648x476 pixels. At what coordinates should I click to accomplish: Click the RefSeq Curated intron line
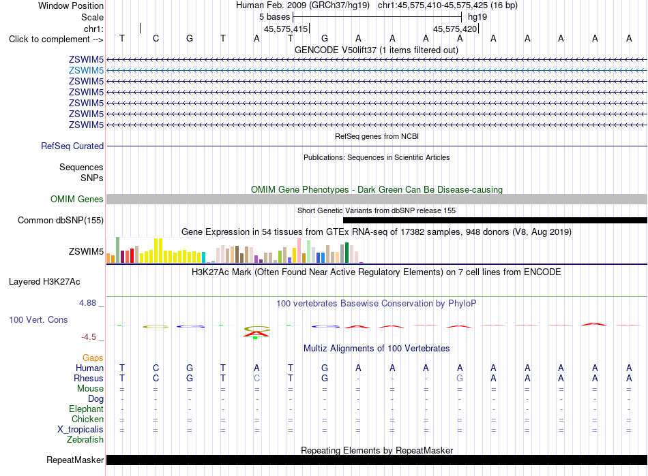tap(377, 146)
